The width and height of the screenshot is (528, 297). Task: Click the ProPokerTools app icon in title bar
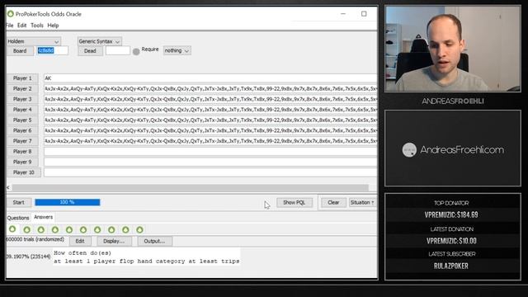pyautogui.click(x=11, y=14)
